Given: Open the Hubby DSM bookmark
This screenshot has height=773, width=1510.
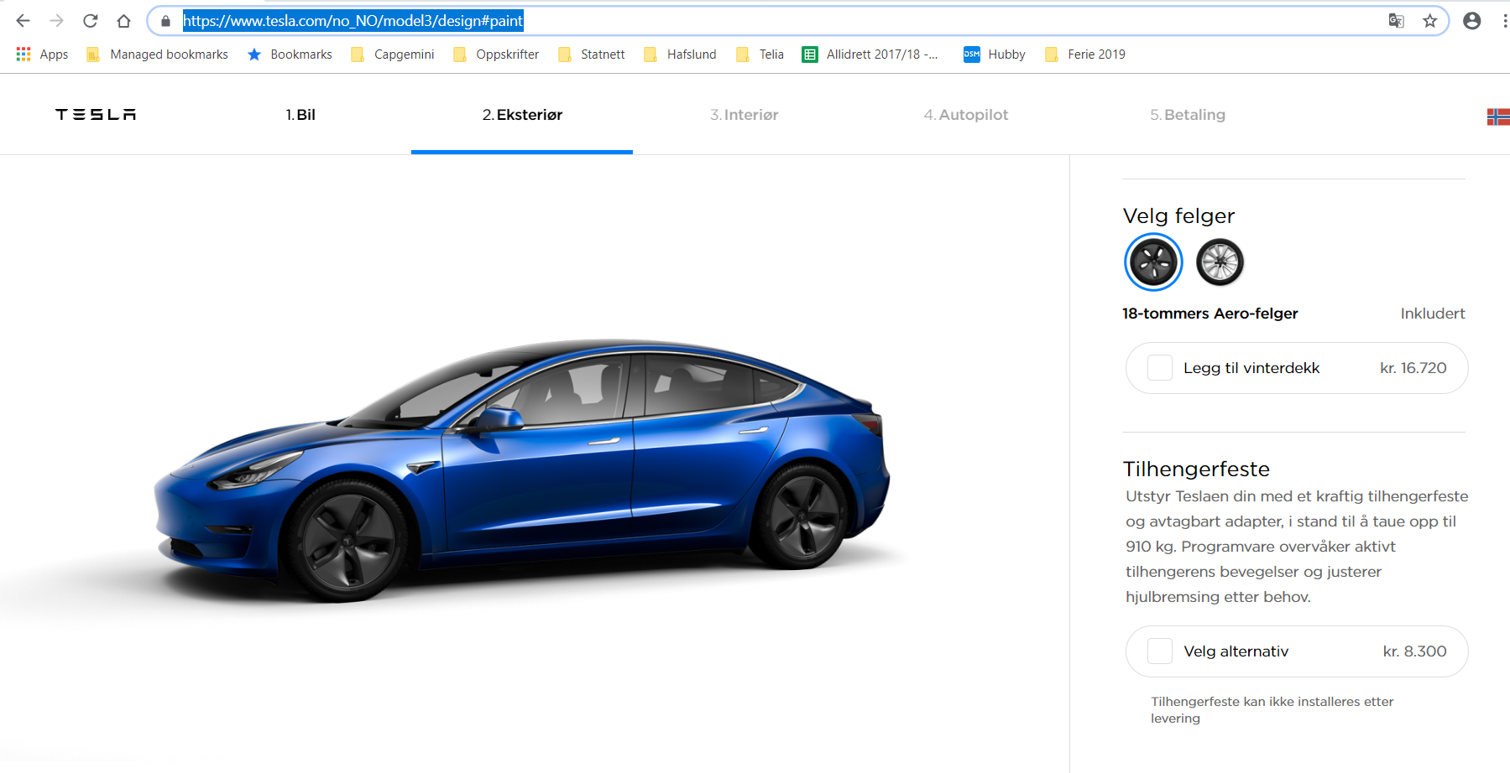Looking at the screenshot, I should click(995, 54).
